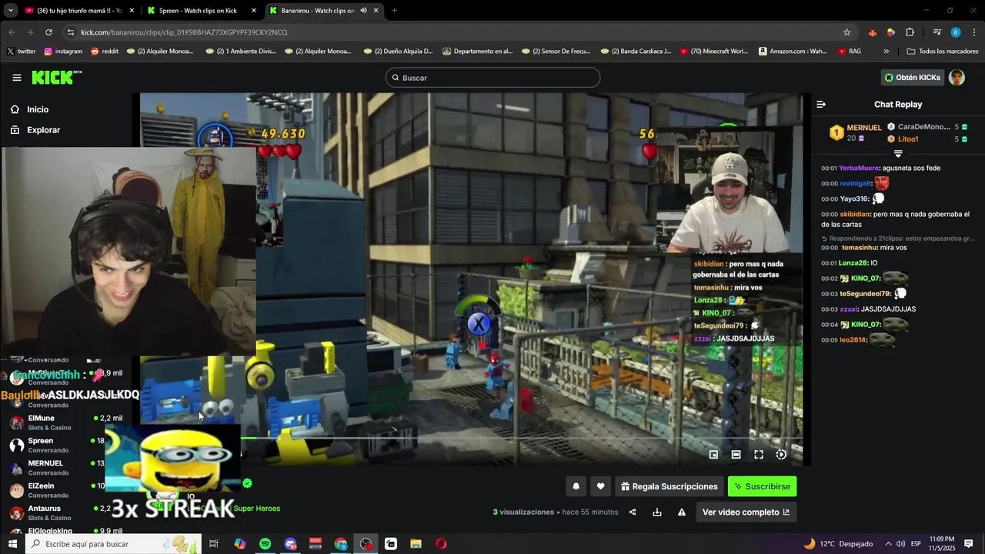
Task: Open the RAG bookmark
Action: pos(850,52)
